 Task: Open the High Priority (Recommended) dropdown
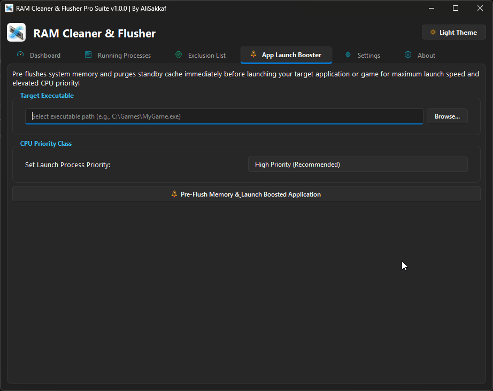pos(358,164)
